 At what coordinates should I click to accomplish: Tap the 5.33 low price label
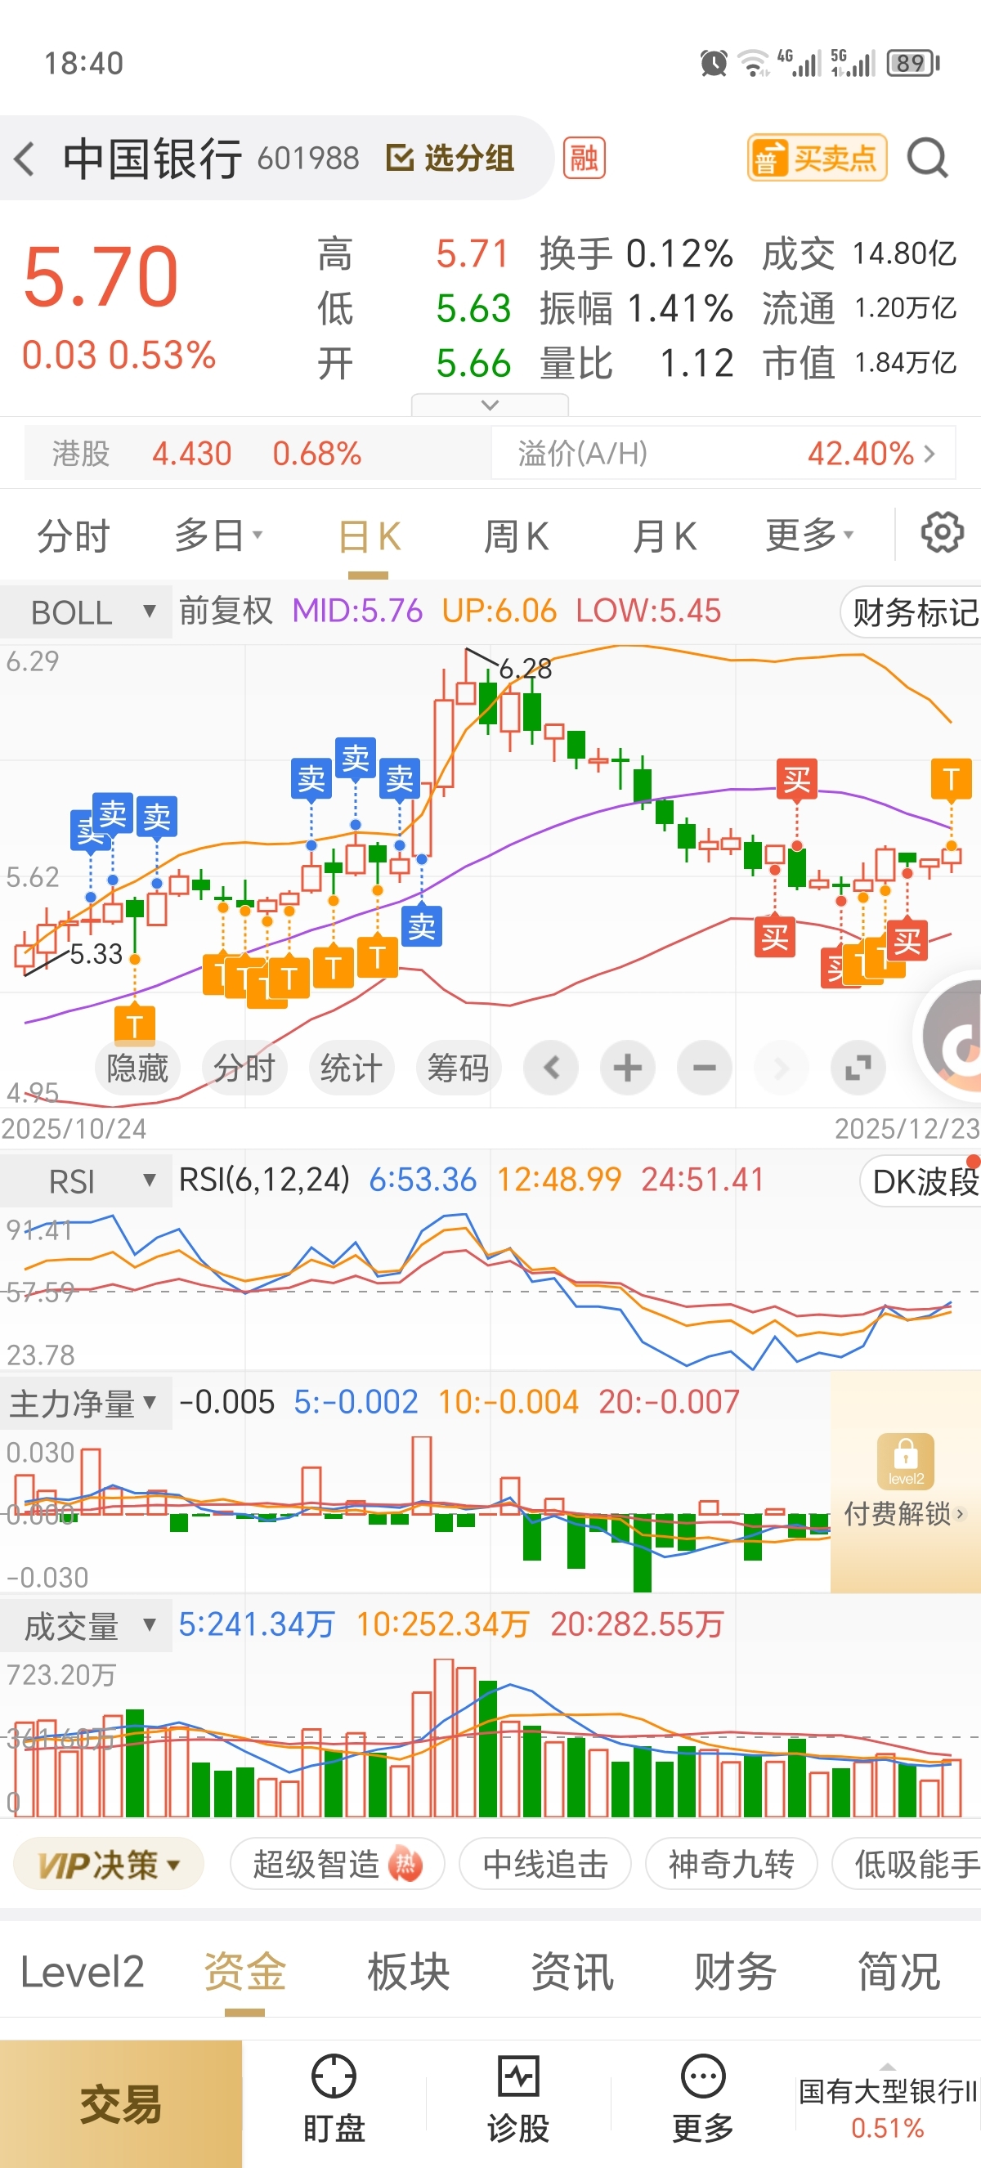click(96, 953)
